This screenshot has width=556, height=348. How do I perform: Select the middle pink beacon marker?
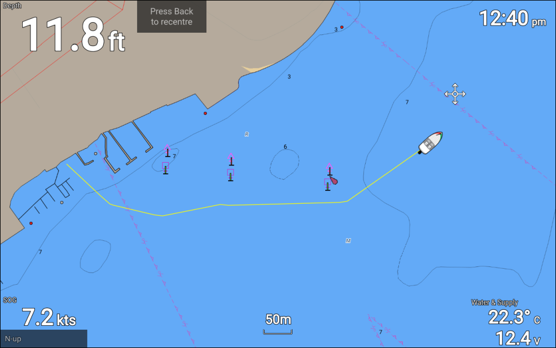(x=231, y=159)
